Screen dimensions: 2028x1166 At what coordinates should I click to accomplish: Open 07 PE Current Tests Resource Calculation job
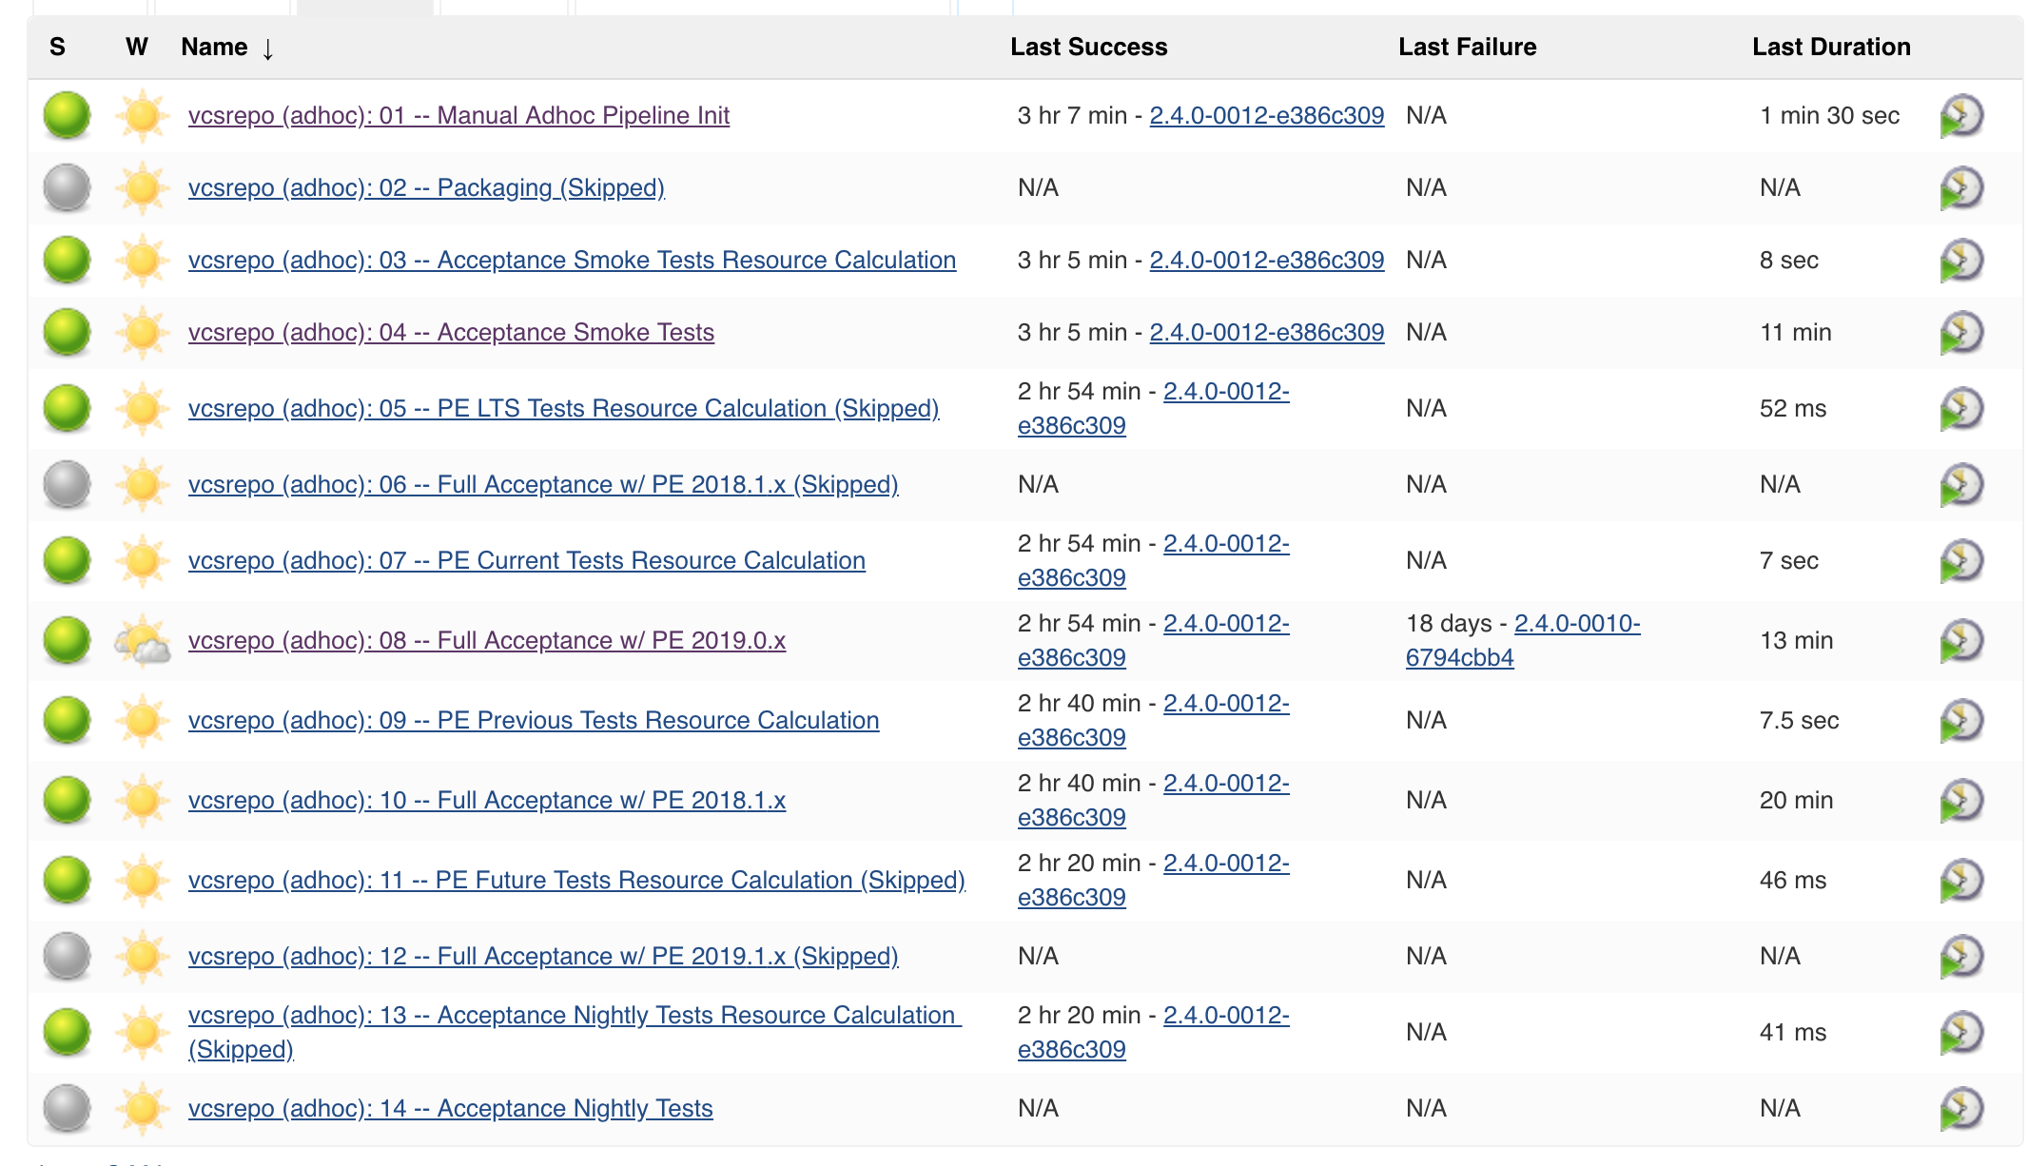[526, 560]
